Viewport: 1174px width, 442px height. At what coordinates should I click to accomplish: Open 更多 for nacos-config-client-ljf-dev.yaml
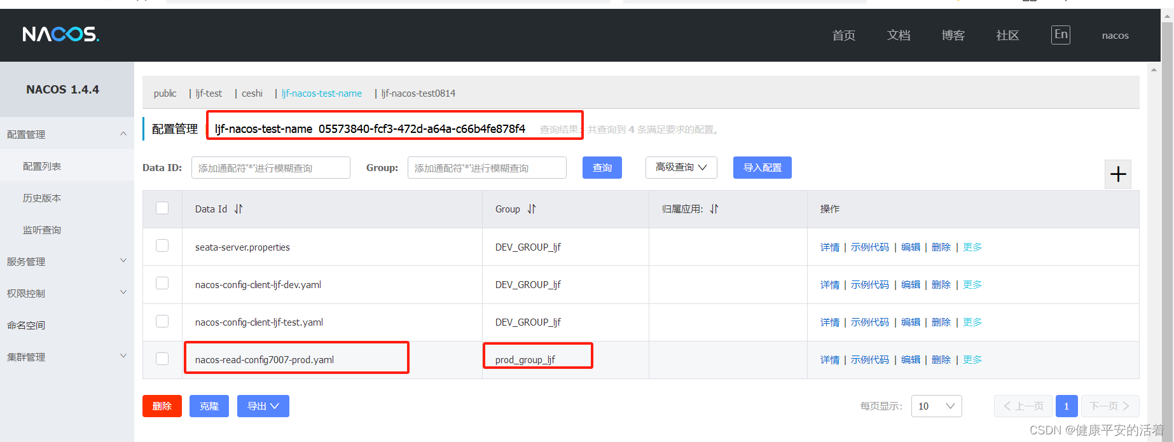point(972,284)
